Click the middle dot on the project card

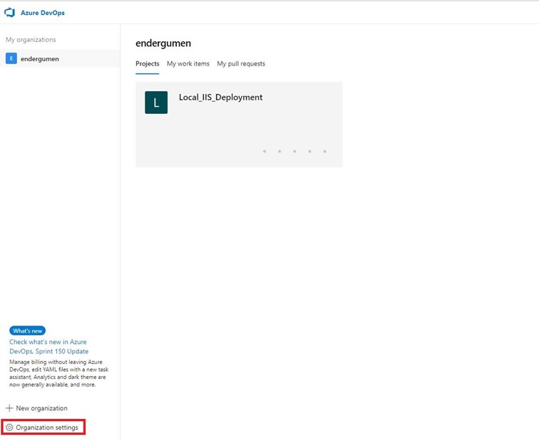pos(294,151)
